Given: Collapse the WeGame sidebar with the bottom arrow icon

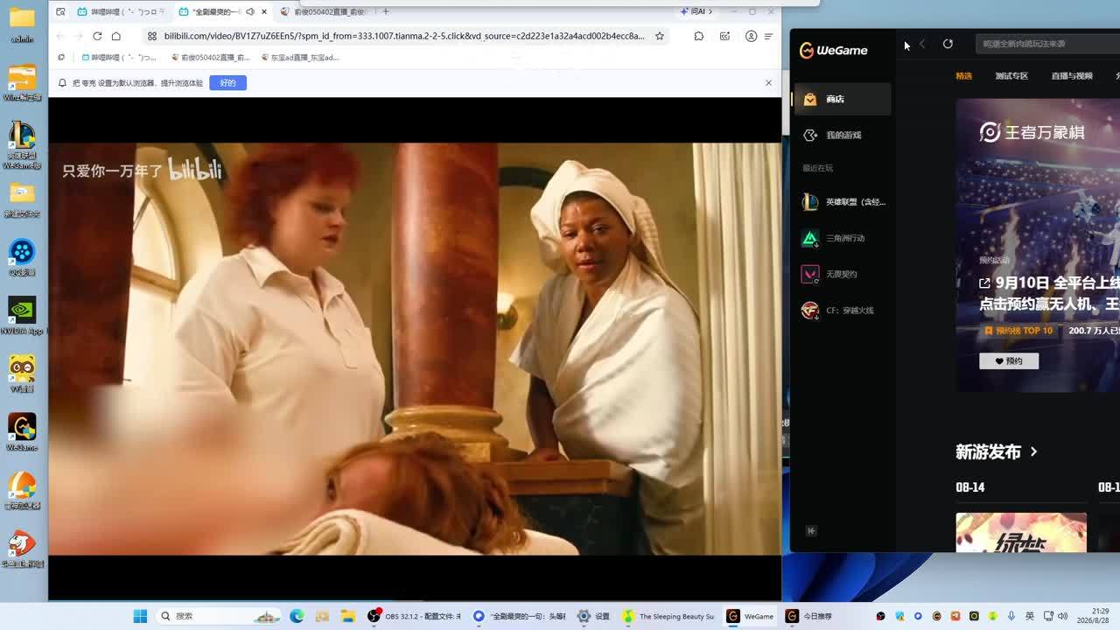Looking at the screenshot, I should click(811, 531).
